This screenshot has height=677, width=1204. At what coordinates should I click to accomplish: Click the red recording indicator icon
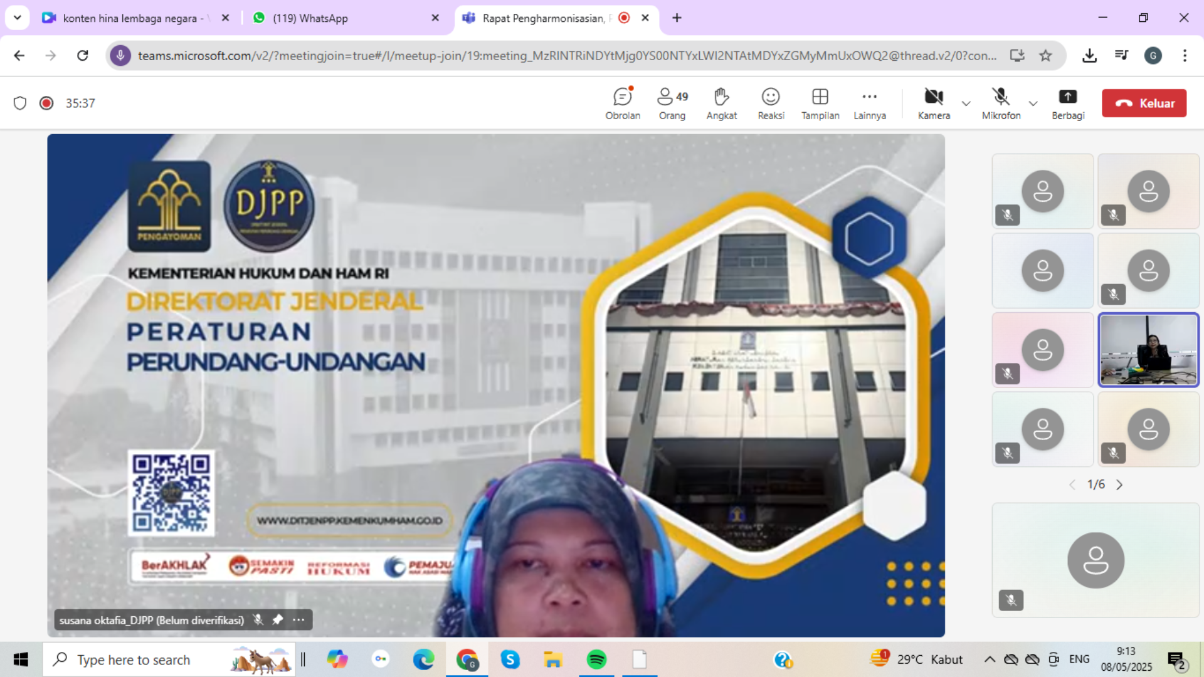[46, 103]
